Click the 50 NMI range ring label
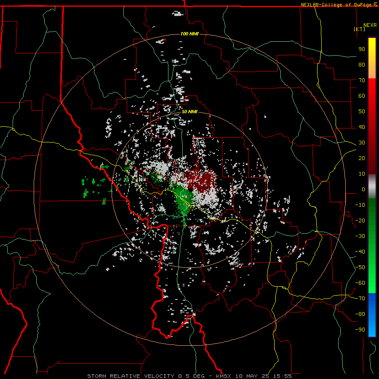379x379 pixels. 189,112
